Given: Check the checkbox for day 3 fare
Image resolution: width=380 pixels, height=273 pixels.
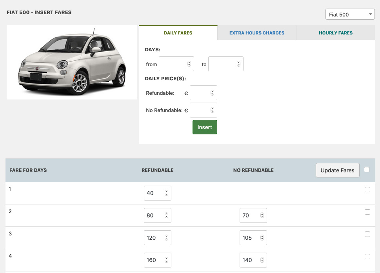Looking at the screenshot, I should pyautogui.click(x=367, y=234).
